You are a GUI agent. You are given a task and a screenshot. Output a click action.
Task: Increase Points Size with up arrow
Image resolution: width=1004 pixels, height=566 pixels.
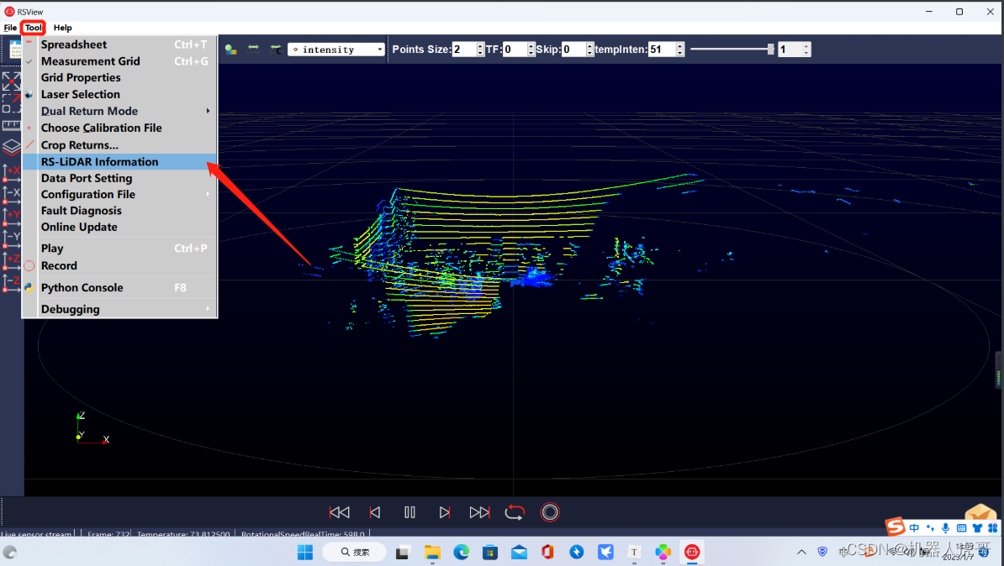pos(481,46)
